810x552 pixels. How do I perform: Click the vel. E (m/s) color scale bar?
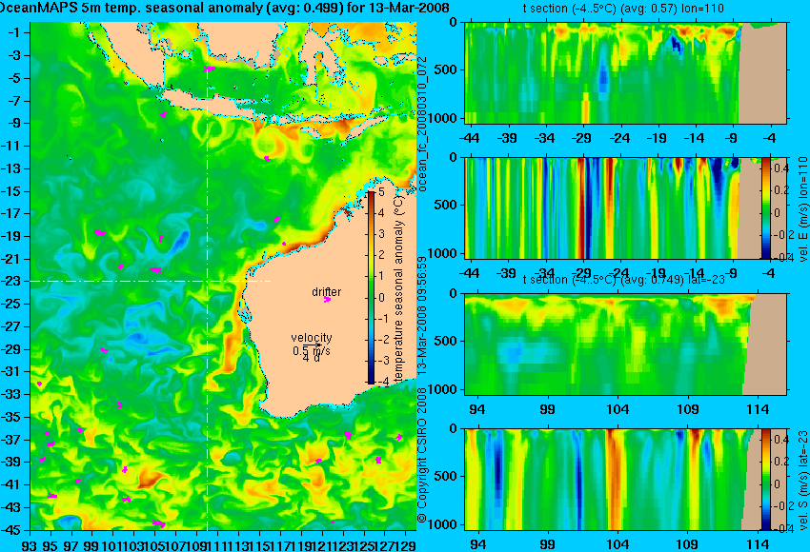(766, 207)
